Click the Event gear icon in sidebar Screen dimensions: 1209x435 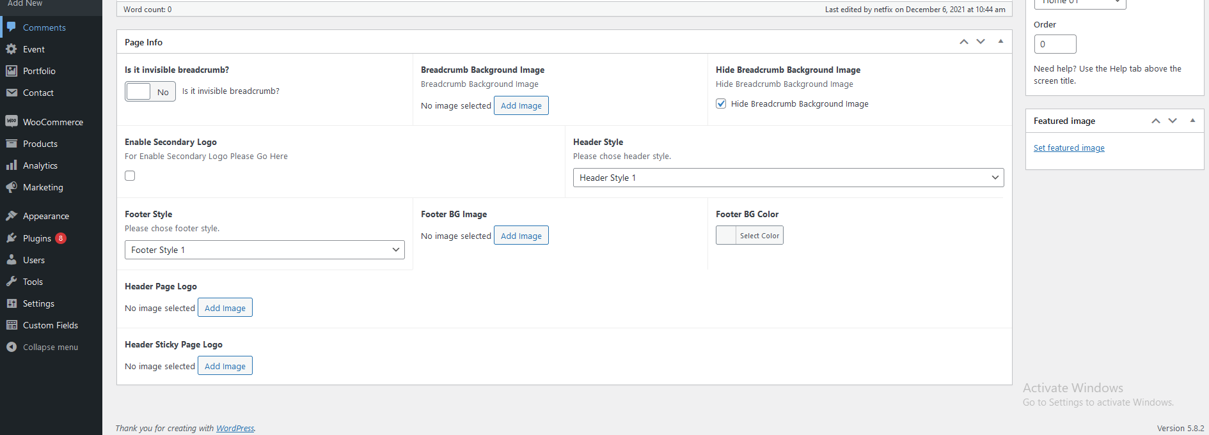12,49
